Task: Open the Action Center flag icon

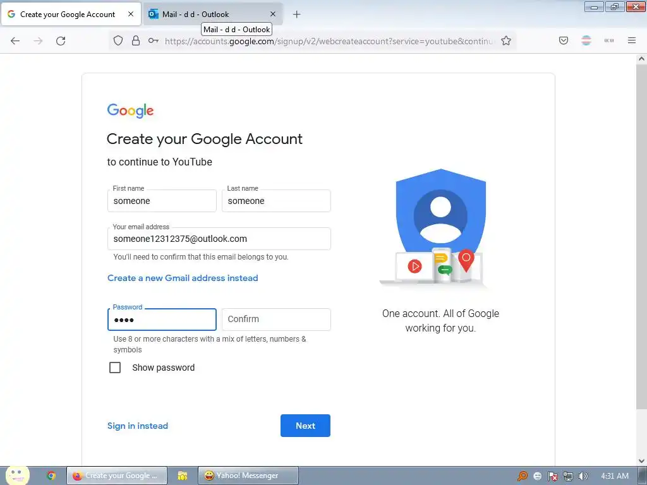Action: [x=552, y=476]
